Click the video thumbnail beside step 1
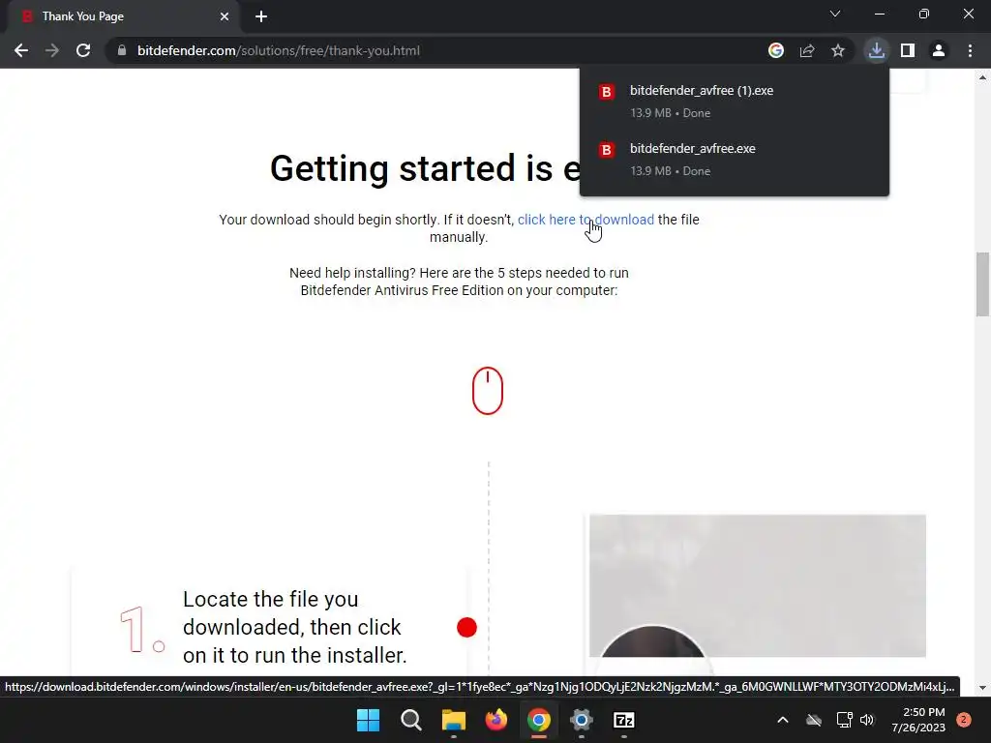 click(757, 585)
